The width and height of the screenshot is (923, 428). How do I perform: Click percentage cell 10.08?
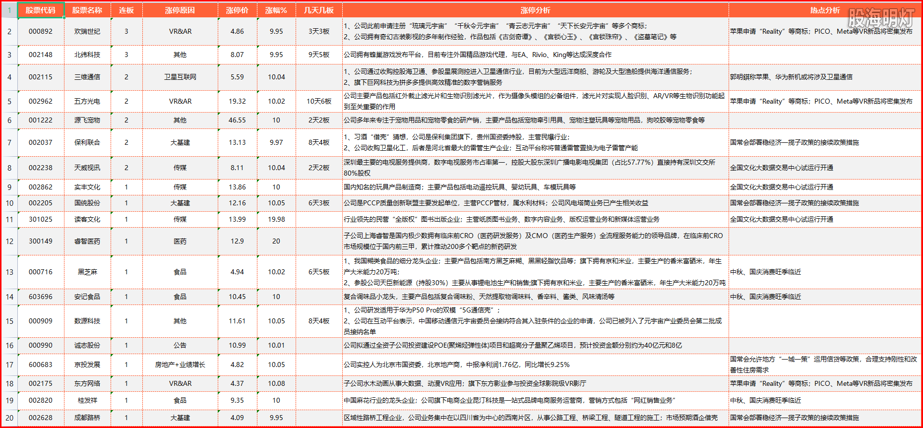pos(276,383)
